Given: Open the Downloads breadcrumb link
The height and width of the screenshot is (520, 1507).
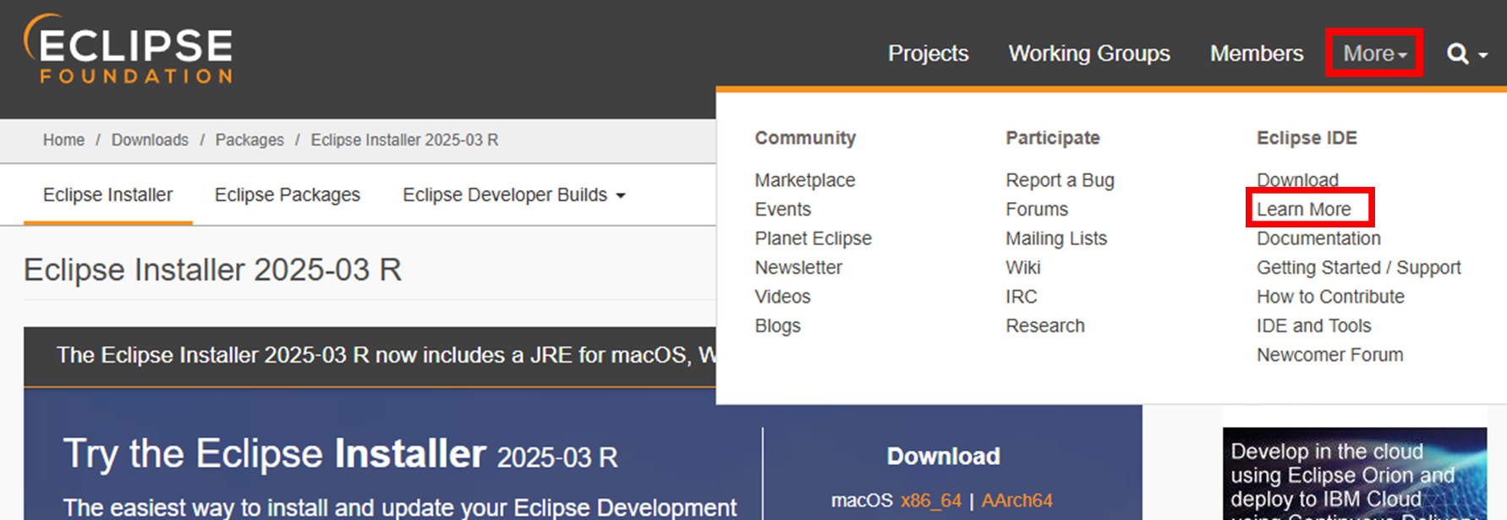Looking at the screenshot, I should click(150, 140).
